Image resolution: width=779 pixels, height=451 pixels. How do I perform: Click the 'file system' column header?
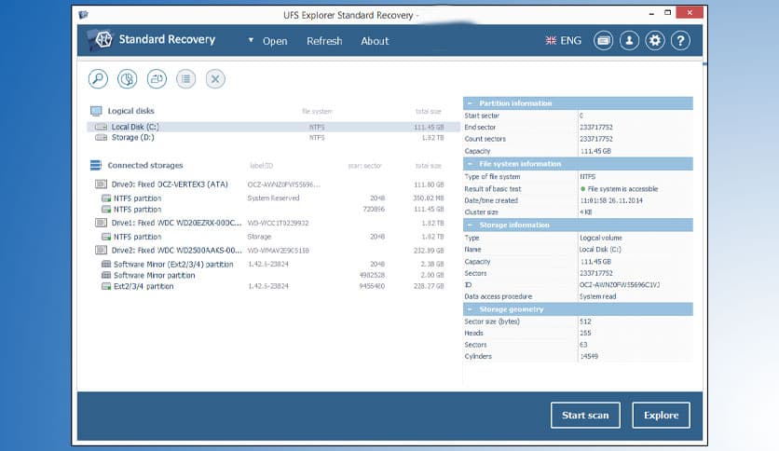(317, 111)
